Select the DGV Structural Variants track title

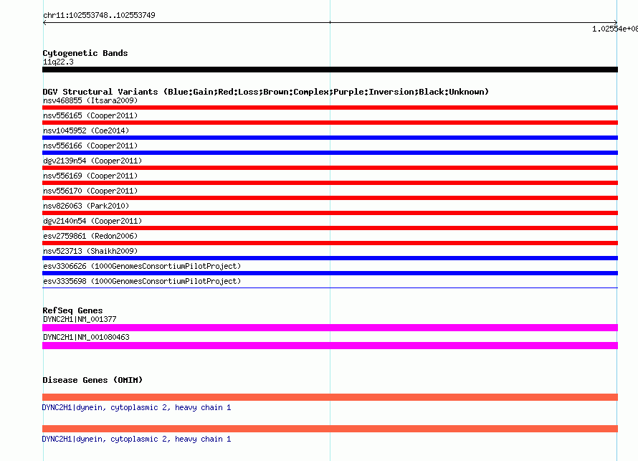(266, 92)
